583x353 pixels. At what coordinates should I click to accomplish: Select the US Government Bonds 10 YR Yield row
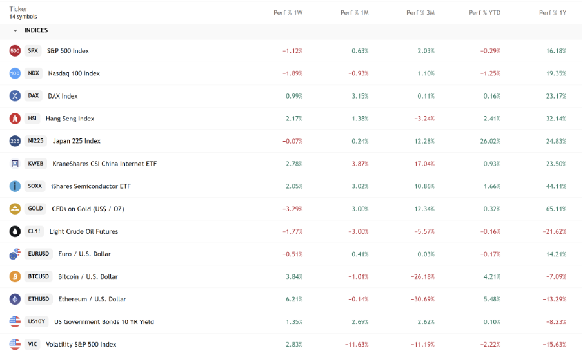pyautogui.click(x=104, y=322)
